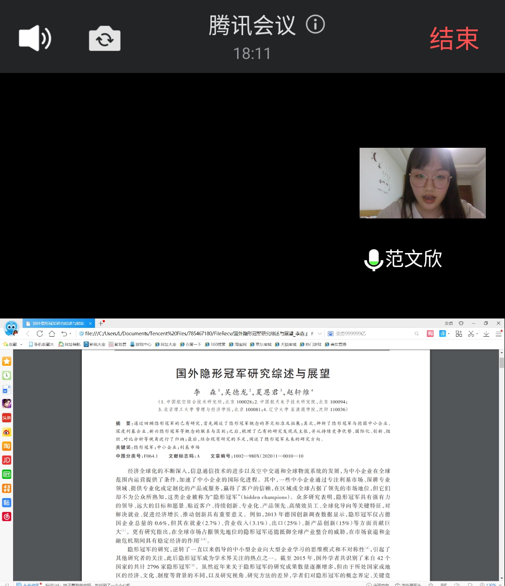
Task: Select 范文欣's video thumbnail
Action: 422,183
